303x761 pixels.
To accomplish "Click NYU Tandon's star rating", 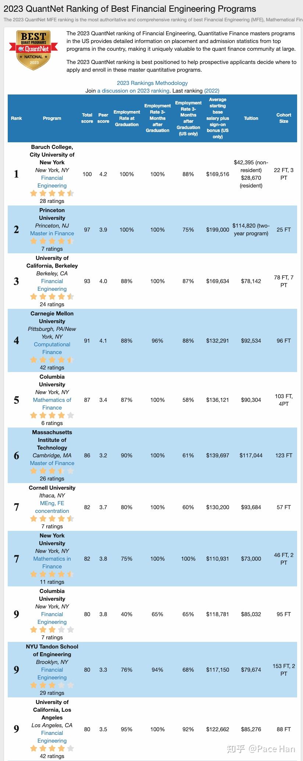I will tap(52, 685).
